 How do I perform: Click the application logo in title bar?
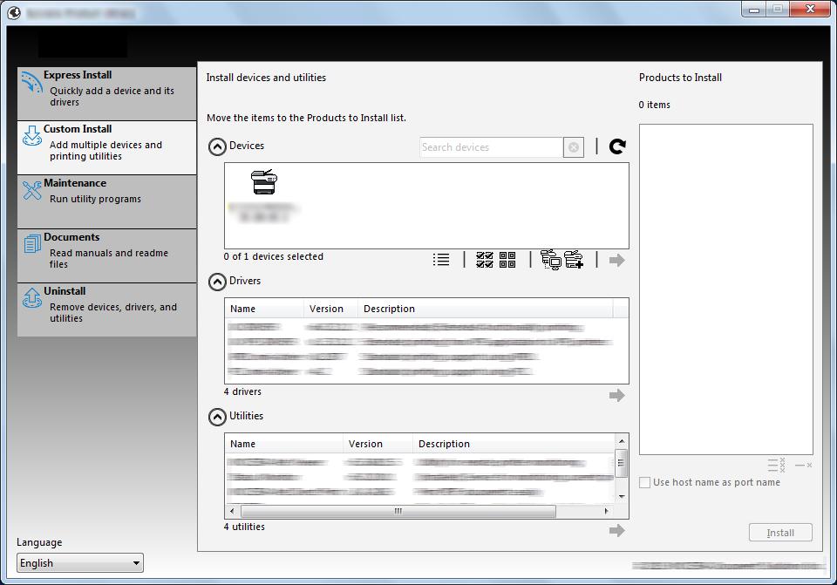pos(15,12)
